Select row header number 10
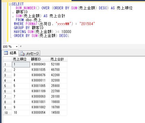 tap(7, 113)
